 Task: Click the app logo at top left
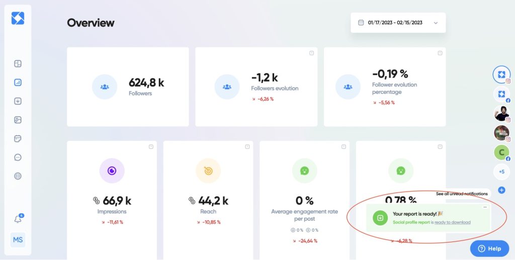click(18, 18)
